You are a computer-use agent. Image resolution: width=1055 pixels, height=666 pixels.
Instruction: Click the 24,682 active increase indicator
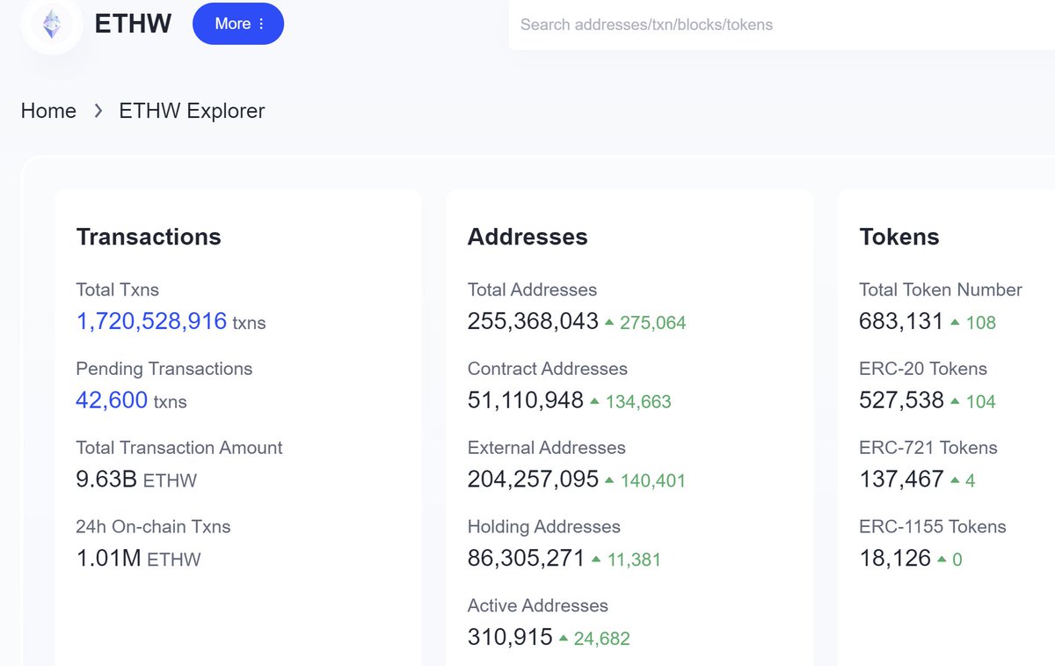pos(594,640)
